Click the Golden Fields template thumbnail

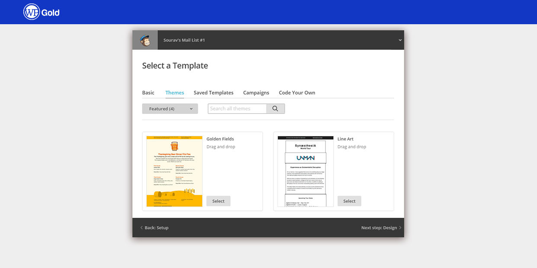pyautogui.click(x=174, y=171)
